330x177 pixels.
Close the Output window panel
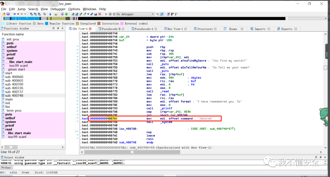tap(325, 157)
